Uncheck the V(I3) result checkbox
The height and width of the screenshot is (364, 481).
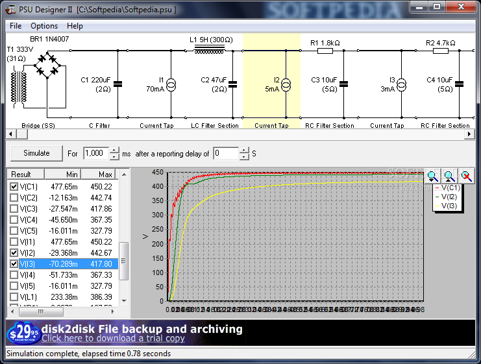click(14, 263)
